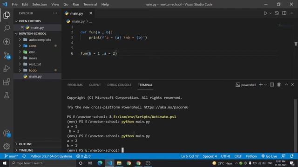
Task: Open the Search view in activity bar
Action: point(7,28)
